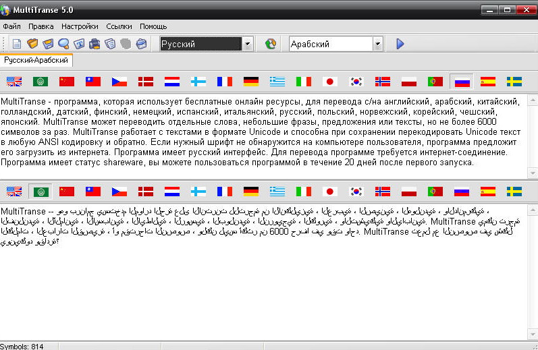The height and width of the screenshot is (350, 538).
Task: Choose Danish flag in source flag row
Action: [x=146, y=82]
